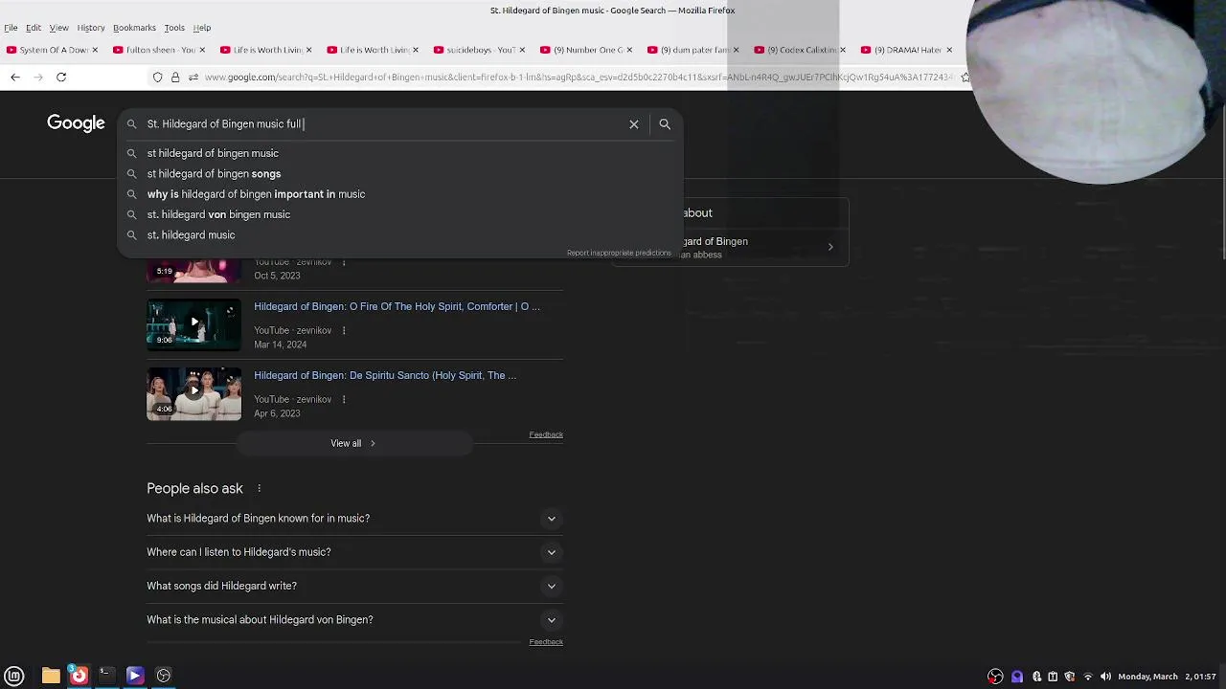Open the purple media player taskbar app
The image size is (1226, 689).
pos(135,676)
